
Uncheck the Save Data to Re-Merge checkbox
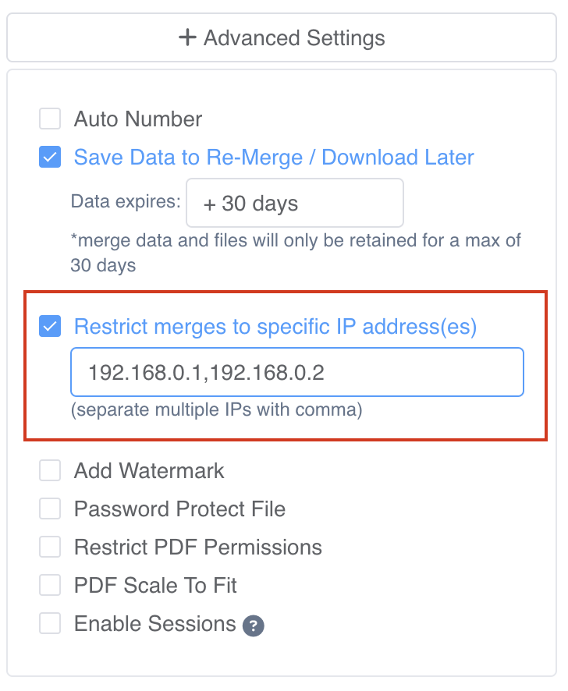[50, 157]
